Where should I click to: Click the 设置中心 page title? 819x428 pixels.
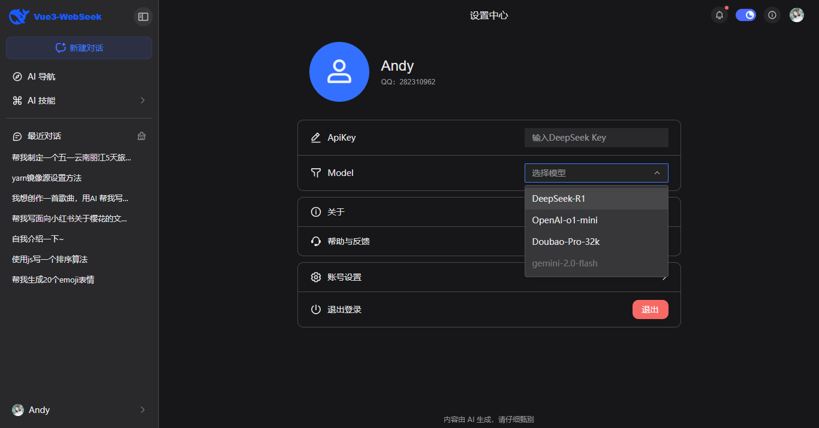(489, 16)
